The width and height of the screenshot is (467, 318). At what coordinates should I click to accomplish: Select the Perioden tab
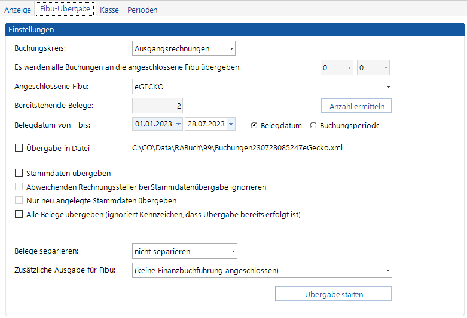(x=142, y=10)
